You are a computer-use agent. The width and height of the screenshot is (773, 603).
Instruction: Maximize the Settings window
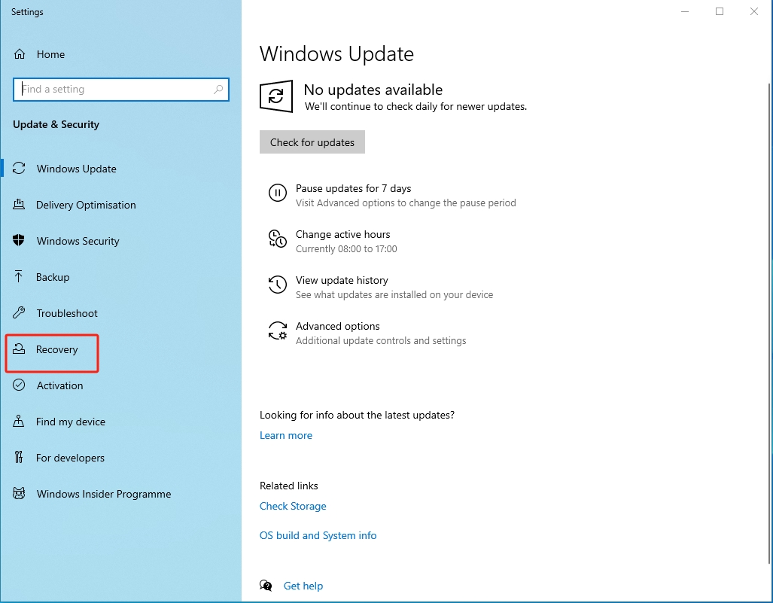point(720,11)
